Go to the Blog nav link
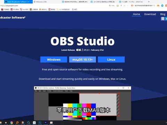Image resolution: width=167 pixels, height=125 pixels. [163, 14]
